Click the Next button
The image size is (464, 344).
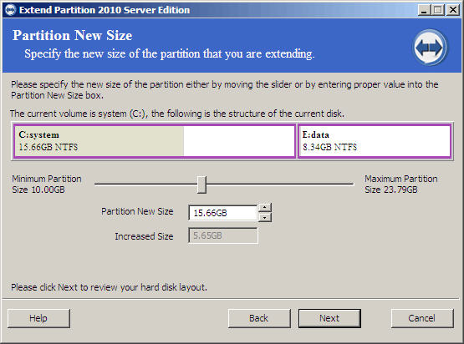[329, 318]
